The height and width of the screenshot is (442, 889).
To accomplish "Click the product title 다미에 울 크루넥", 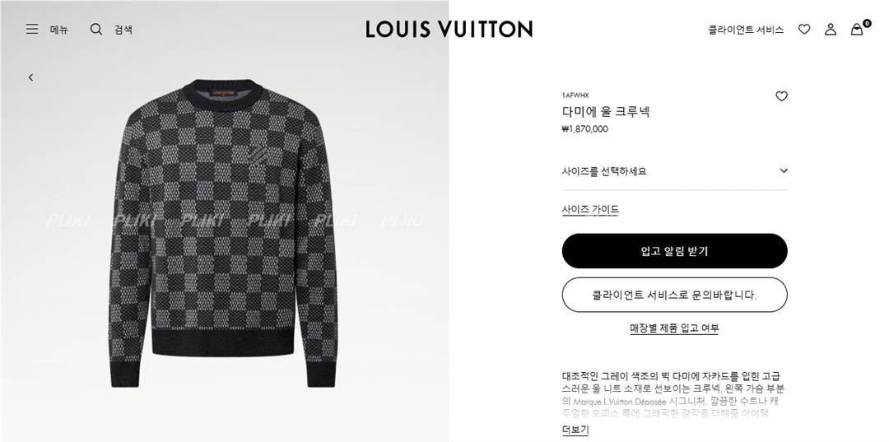I will pos(606,112).
